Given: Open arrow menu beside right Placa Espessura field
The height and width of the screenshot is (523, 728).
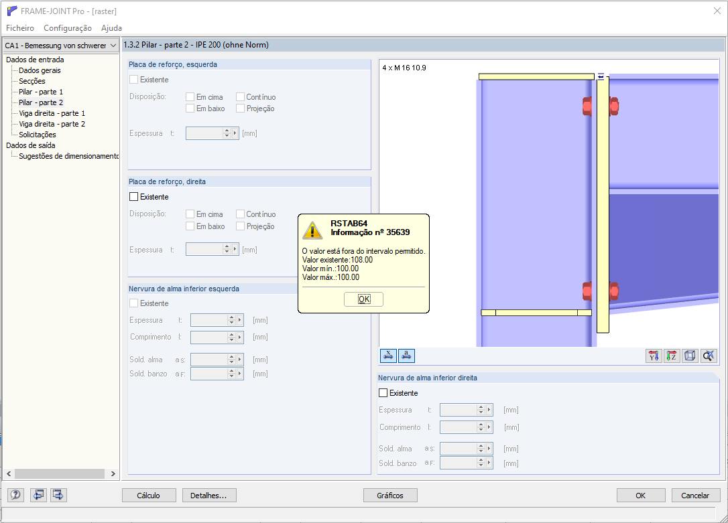Looking at the screenshot, I should pyautogui.click(x=235, y=249).
